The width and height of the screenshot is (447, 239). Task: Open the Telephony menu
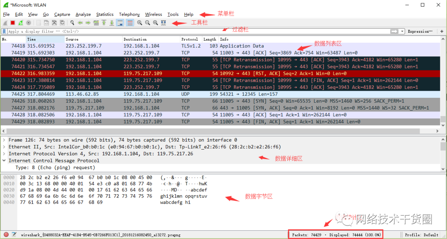pos(129,14)
